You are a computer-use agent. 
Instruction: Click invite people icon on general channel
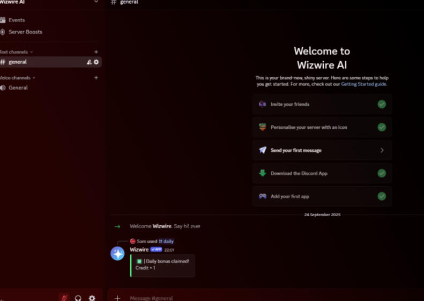tap(89, 62)
